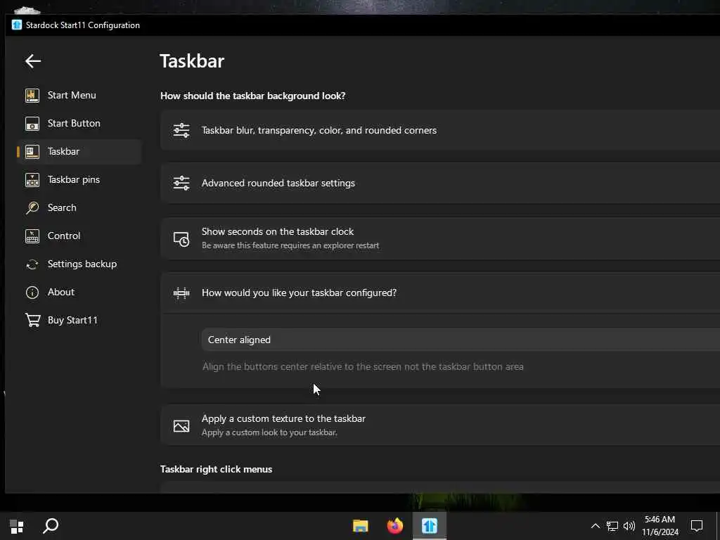The width and height of the screenshot is (720, 540).
Task: Click the Start Menu sidebar icon
Action: (32, 96)
